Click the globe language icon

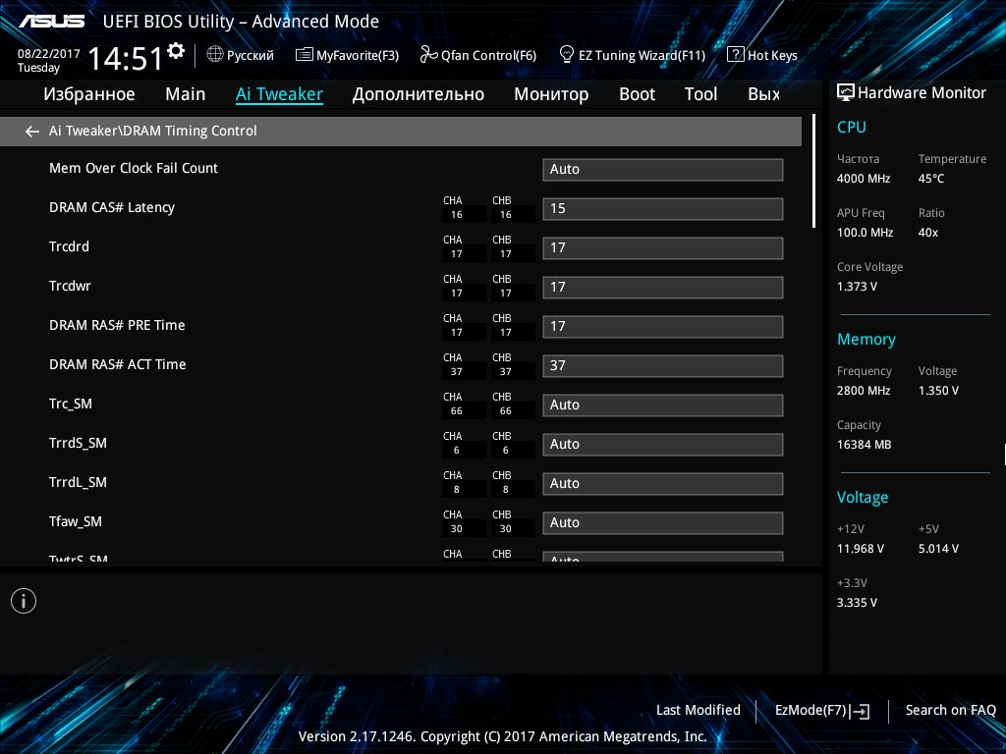pyautogui.click(x=215, y=55)
